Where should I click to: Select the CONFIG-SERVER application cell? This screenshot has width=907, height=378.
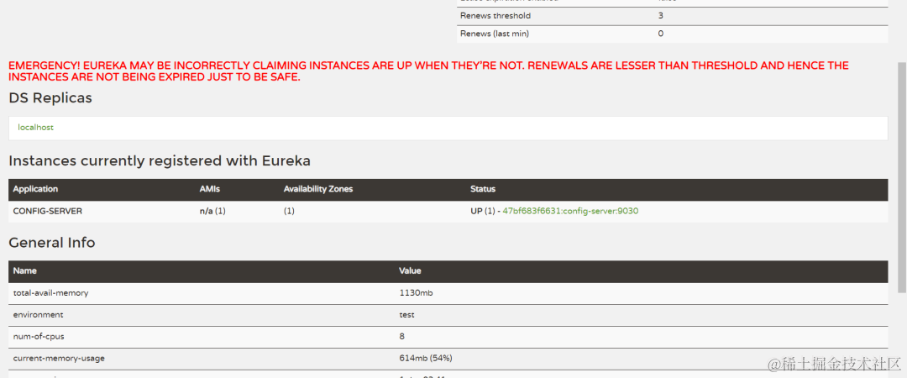[x=47, y=212]
